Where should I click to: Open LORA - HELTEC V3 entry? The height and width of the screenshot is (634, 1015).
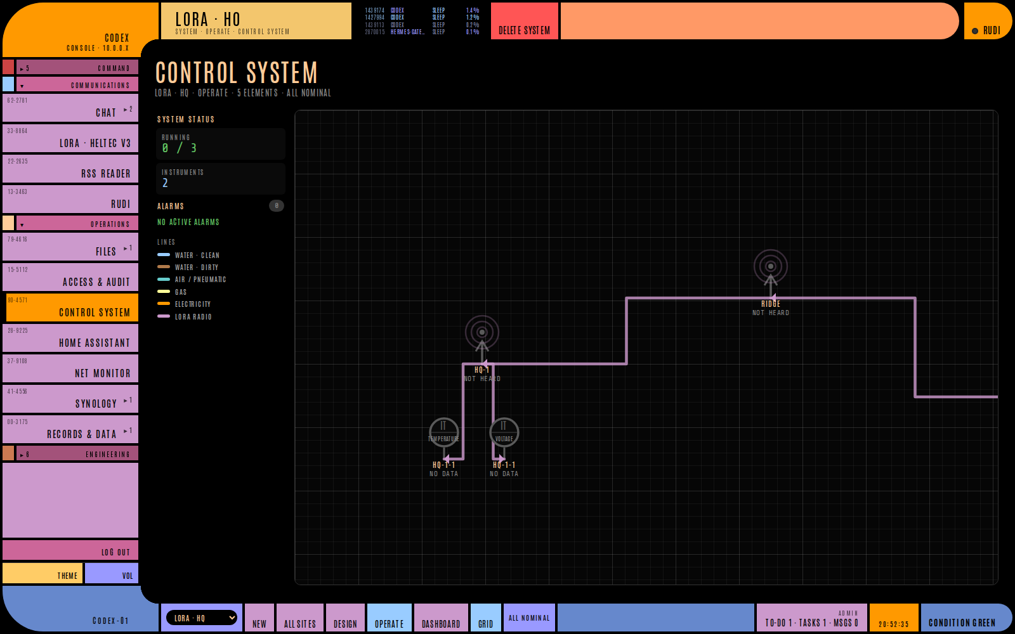coord(70,138)
